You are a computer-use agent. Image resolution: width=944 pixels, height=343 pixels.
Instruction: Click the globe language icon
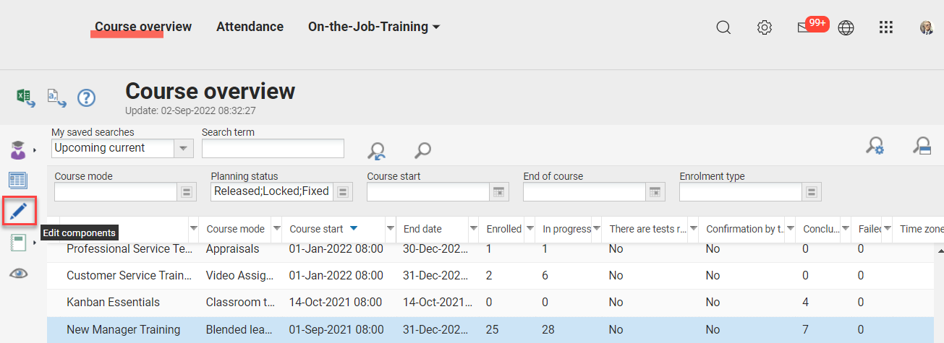pos(846,27)
